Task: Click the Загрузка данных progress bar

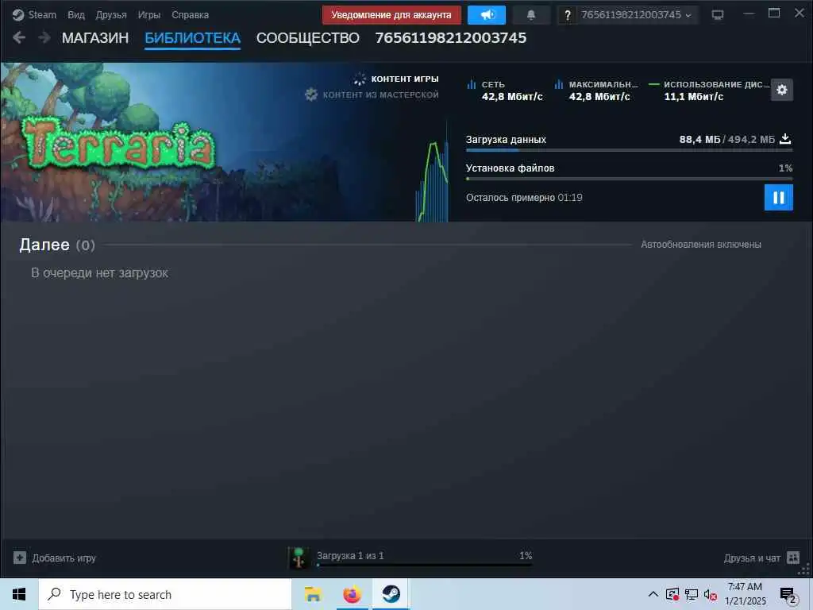Action: (x=629, y=150)
